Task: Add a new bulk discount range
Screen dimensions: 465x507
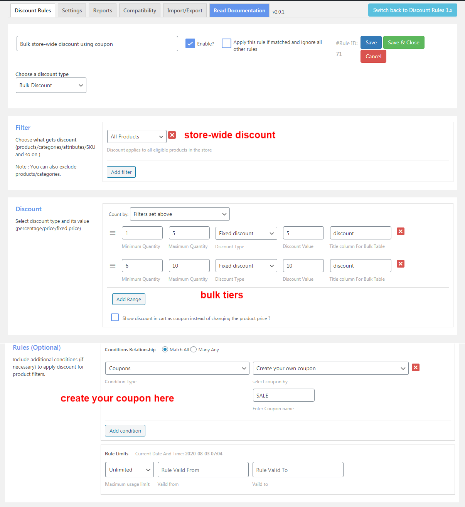Action: click(128, 299)
